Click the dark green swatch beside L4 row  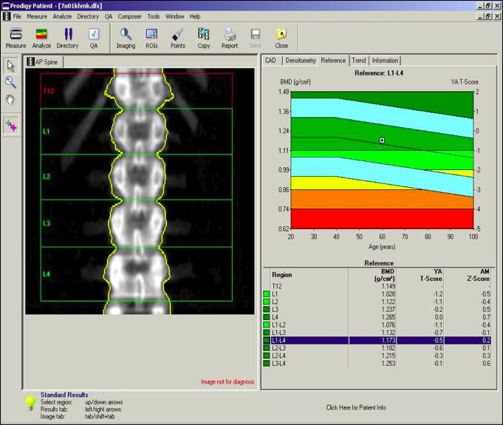tap(266, 317)
